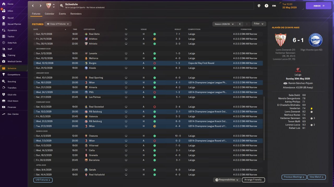The image size is (334, 187).
Task: Click the help question mark icon
Action: click(266, 6)
